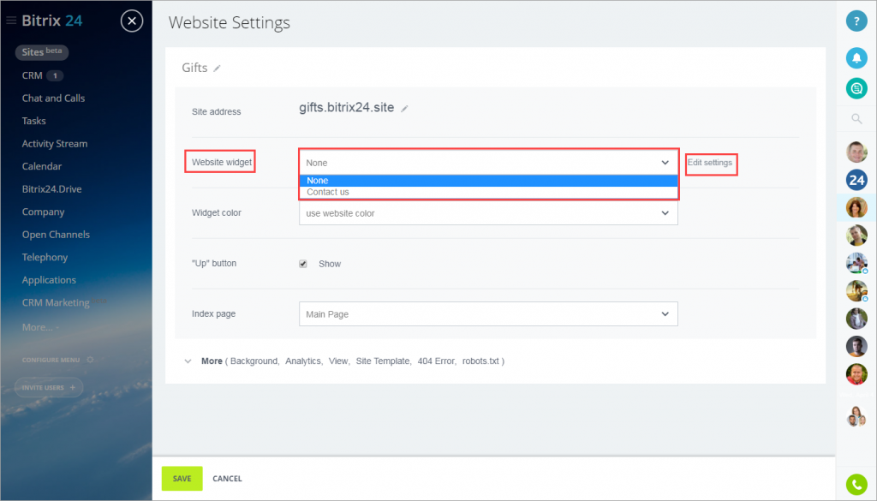Edit the Gifts site name pencil
The image size is (877, 501).
217,69
